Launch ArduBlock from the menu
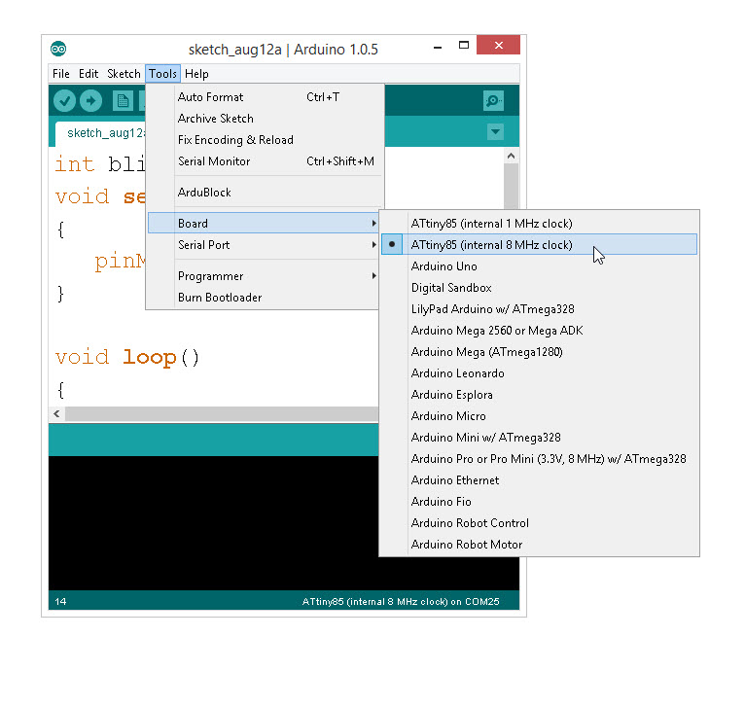 (x=264, y=193)
